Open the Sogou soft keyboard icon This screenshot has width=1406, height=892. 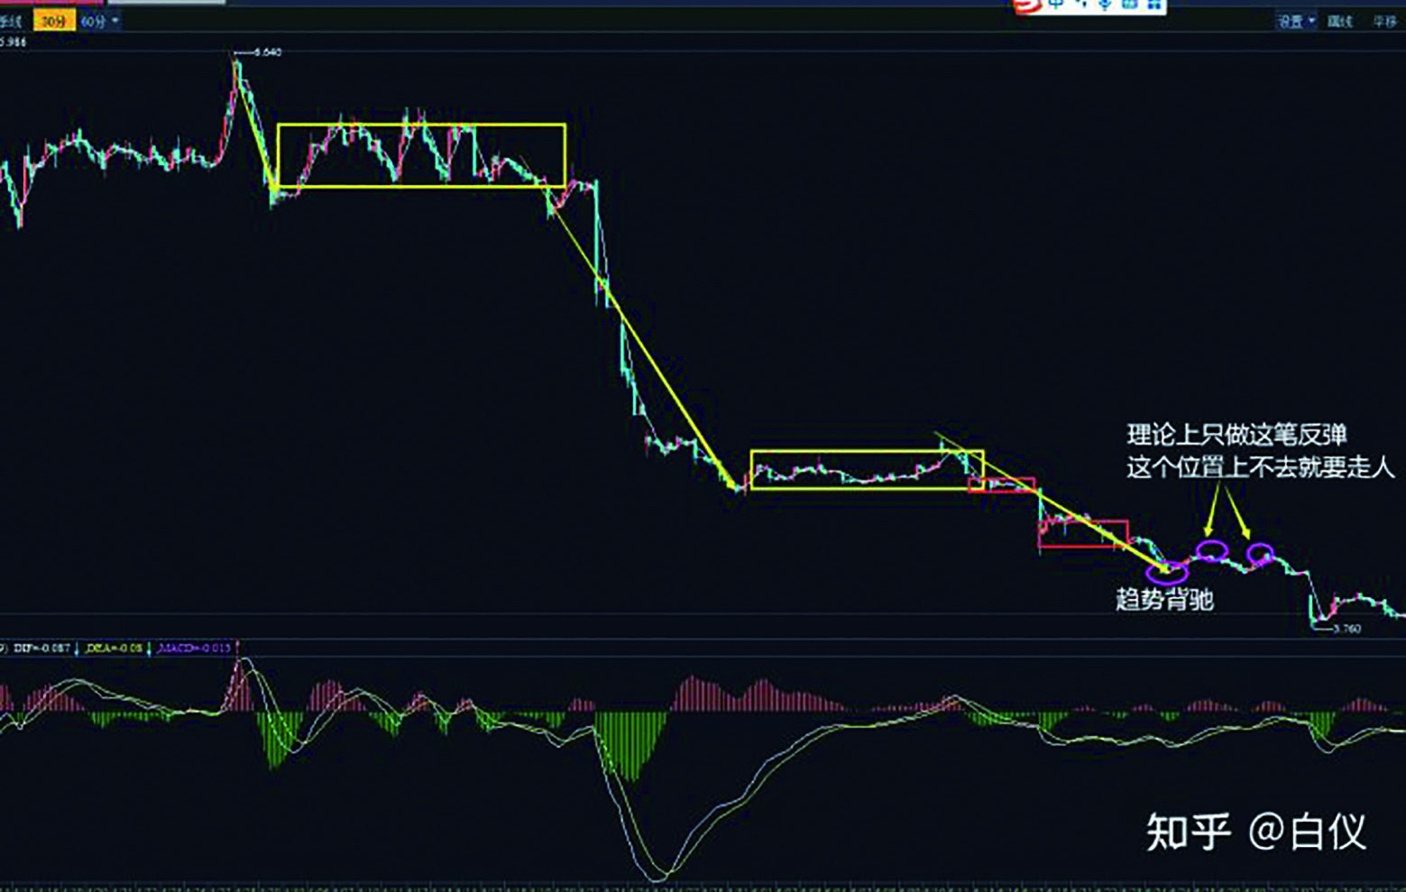tap(1129, 5)
